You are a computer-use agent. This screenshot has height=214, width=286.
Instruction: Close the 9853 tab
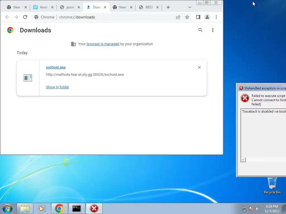click(158, 7)
